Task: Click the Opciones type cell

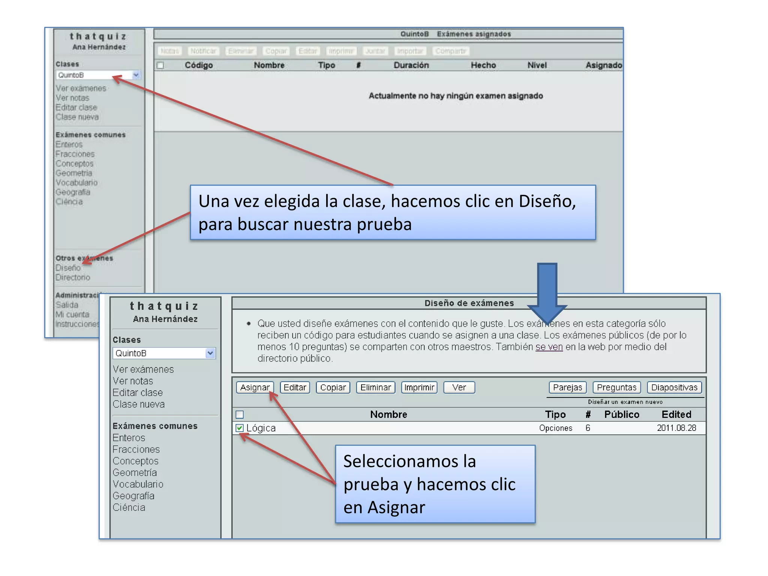Action: [x=556, y=428]
